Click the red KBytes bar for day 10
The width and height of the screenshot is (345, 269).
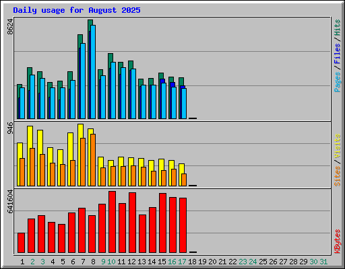click(x=113, y=222)
